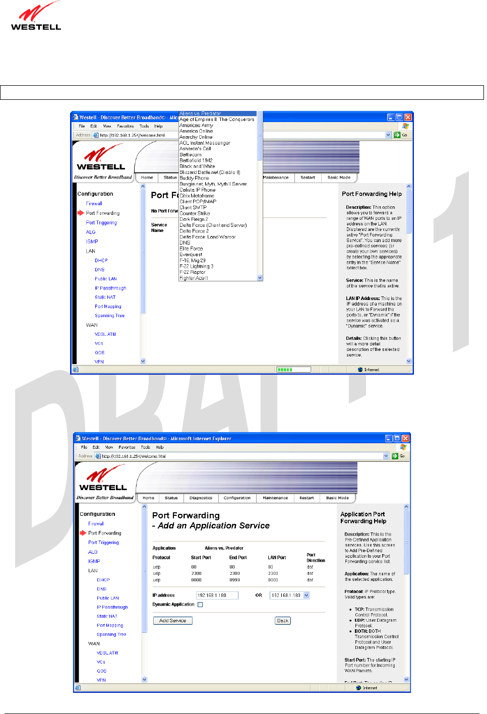Open the IGMP link in the lower sidebar

(x=94, y=561)
